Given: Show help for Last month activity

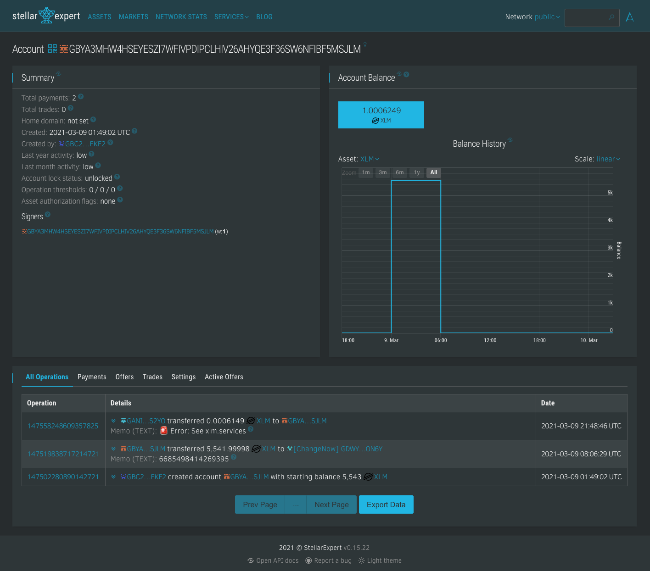Looking at the screenshot, I should pyautogui.click(x=98, y=166).
